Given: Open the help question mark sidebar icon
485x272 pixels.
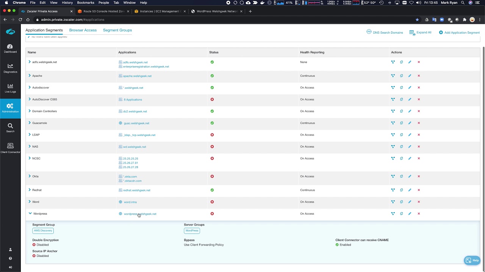Looking at the screenshot, I should pos(10,258).
